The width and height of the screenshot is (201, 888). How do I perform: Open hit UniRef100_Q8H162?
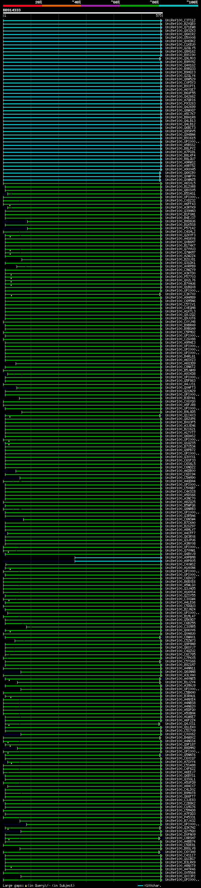pyautogui.click(x=180, y=51)
